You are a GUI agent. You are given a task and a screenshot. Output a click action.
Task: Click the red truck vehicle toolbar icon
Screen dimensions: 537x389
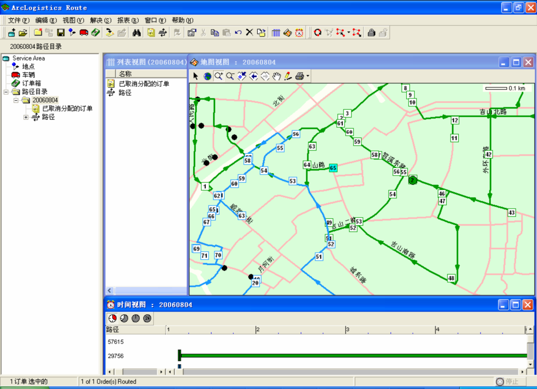(x=84, y=33)
